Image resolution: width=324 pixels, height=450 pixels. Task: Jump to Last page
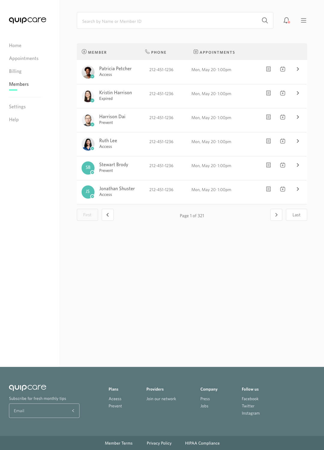point(296,215)
